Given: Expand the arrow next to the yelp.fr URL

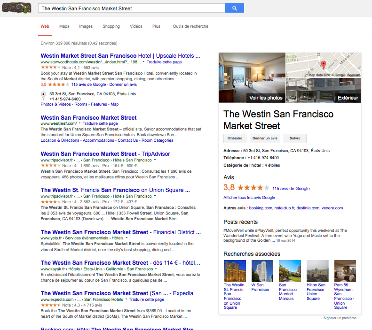Looking at the screenshot, I should 127,238.
